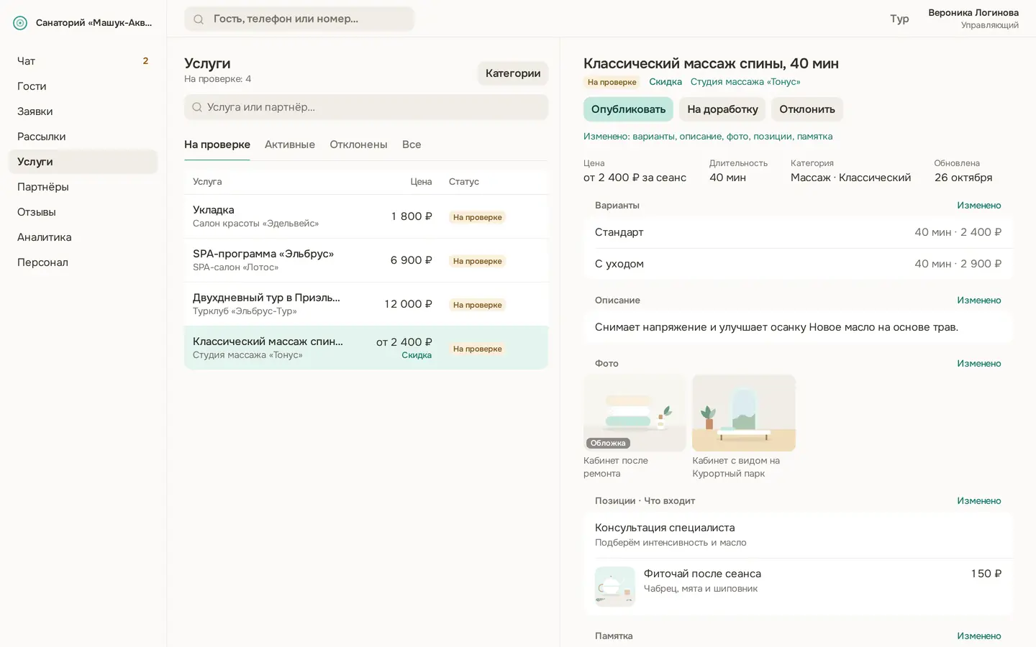The width and height of the screenshot is (1036, 647).
Task: Select the «Двухдневный тур в Приэль...» row
Action: point(366,304)
